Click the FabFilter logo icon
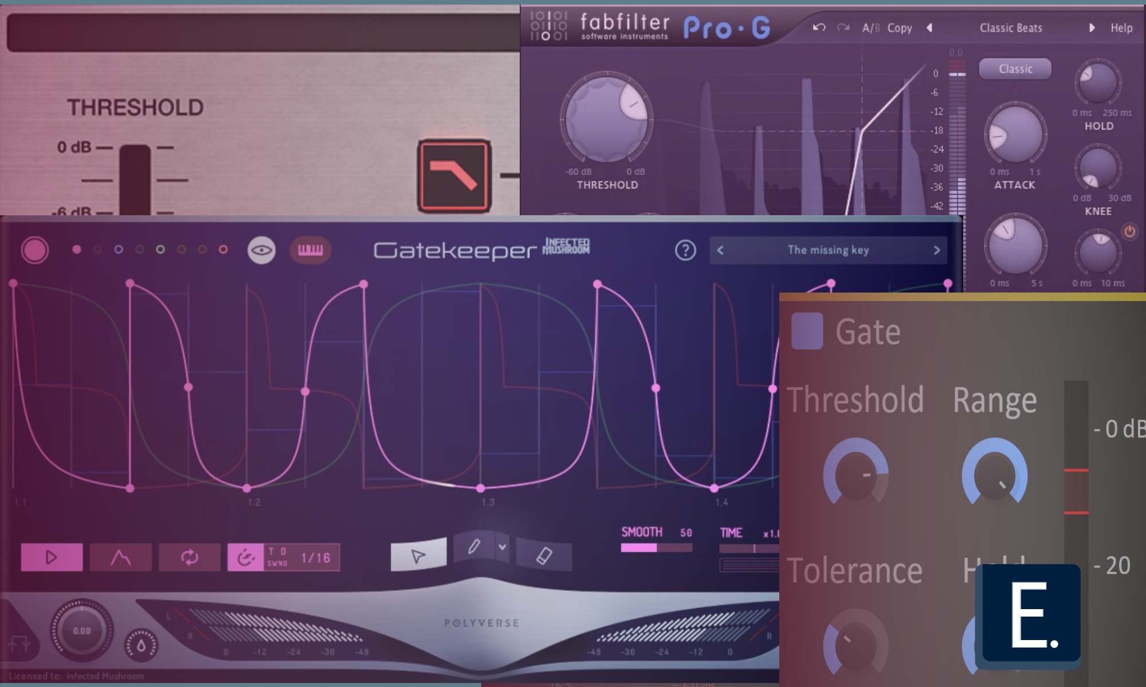Viewport: 1146px width, 687px height. pyautogui.click(x=548, y=26)
